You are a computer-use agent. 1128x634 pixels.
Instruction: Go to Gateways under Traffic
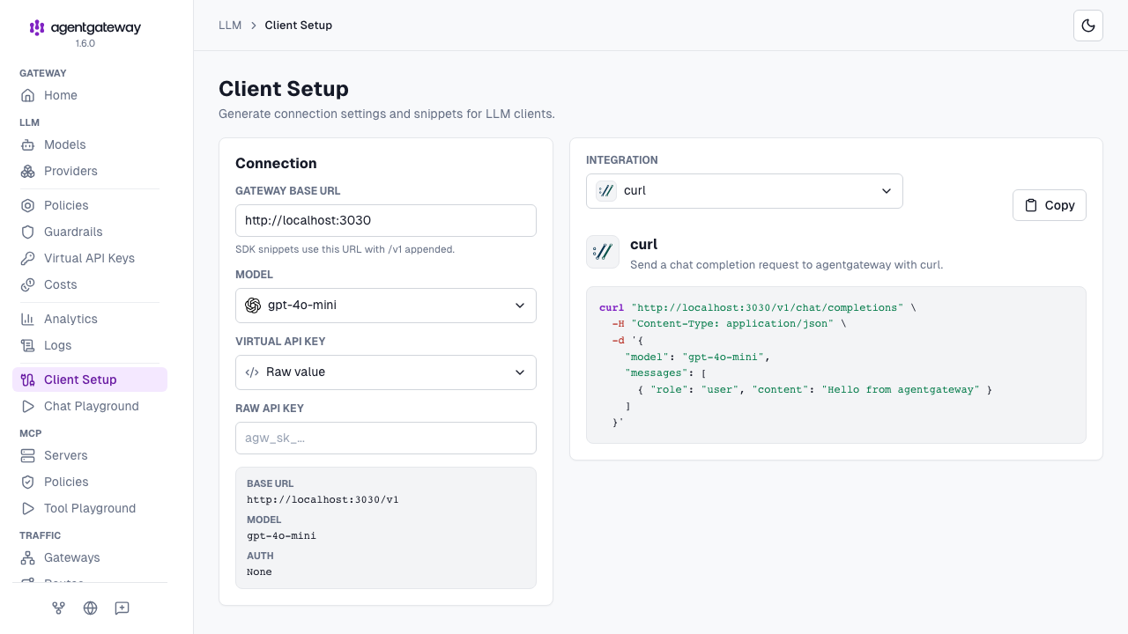90,557
